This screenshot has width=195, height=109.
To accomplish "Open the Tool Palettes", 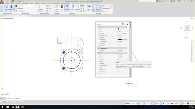I will coord(62,8).
